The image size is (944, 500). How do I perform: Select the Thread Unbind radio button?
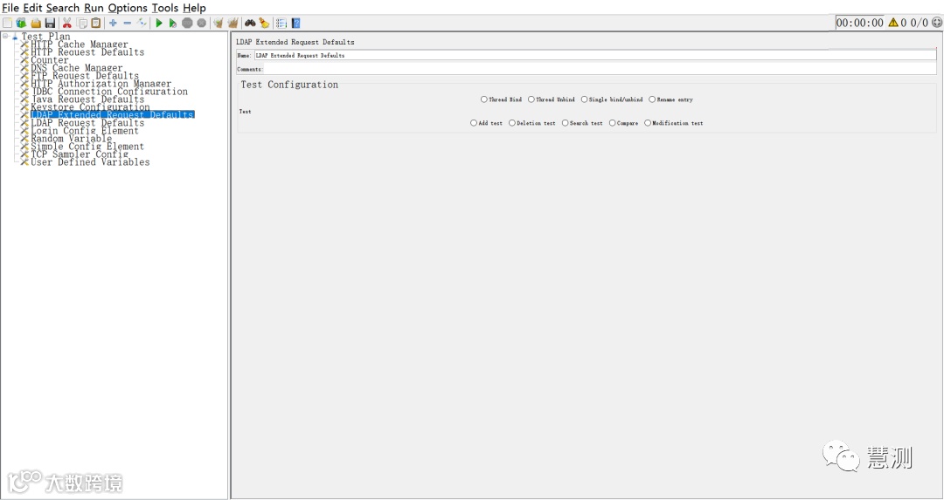click(x=531, y=99)
